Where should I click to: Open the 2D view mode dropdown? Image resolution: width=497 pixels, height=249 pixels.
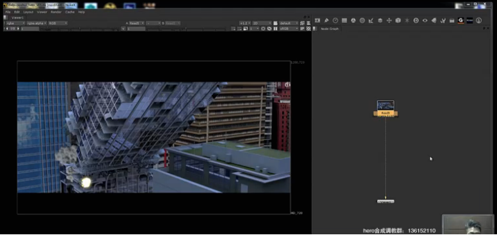pos(262,24)
